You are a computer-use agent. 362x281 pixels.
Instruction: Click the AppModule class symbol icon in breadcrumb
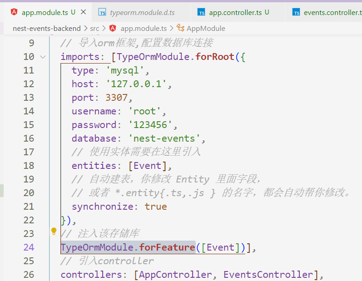pos(180,28)
